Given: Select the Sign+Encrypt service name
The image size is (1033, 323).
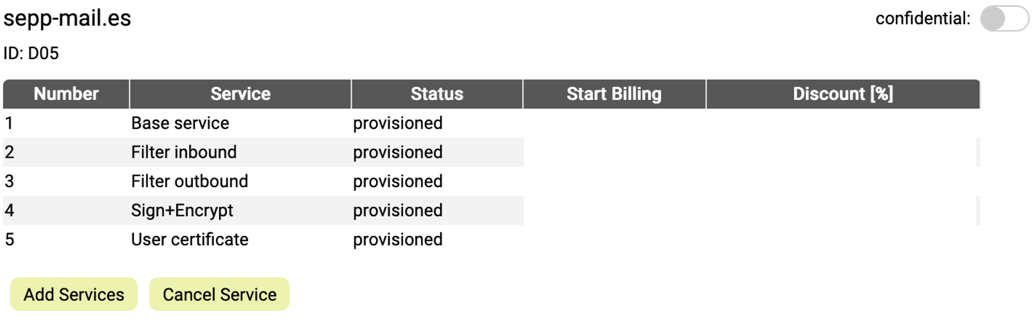Looking at the screenshot, I should [x=182, y=211].
